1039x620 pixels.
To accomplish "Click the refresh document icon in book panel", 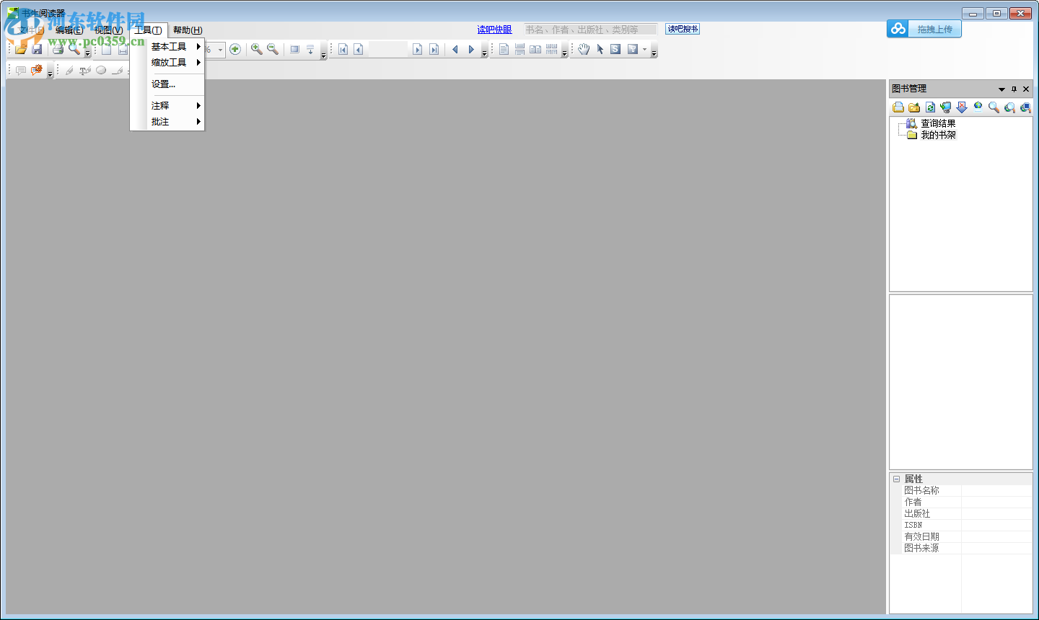I will coord(930,107).
